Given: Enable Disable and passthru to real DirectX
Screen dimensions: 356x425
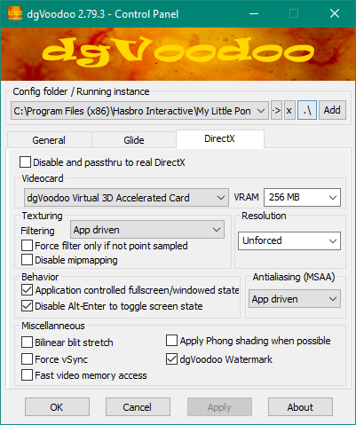Looking at the screenshot, I should (x=25, y=162).
